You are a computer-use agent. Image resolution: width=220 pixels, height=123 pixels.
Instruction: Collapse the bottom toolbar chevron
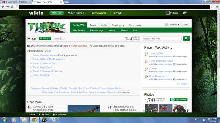216,115
